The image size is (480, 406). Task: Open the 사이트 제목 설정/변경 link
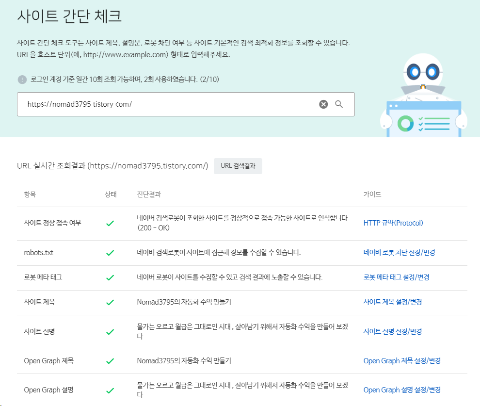(392, 302)
